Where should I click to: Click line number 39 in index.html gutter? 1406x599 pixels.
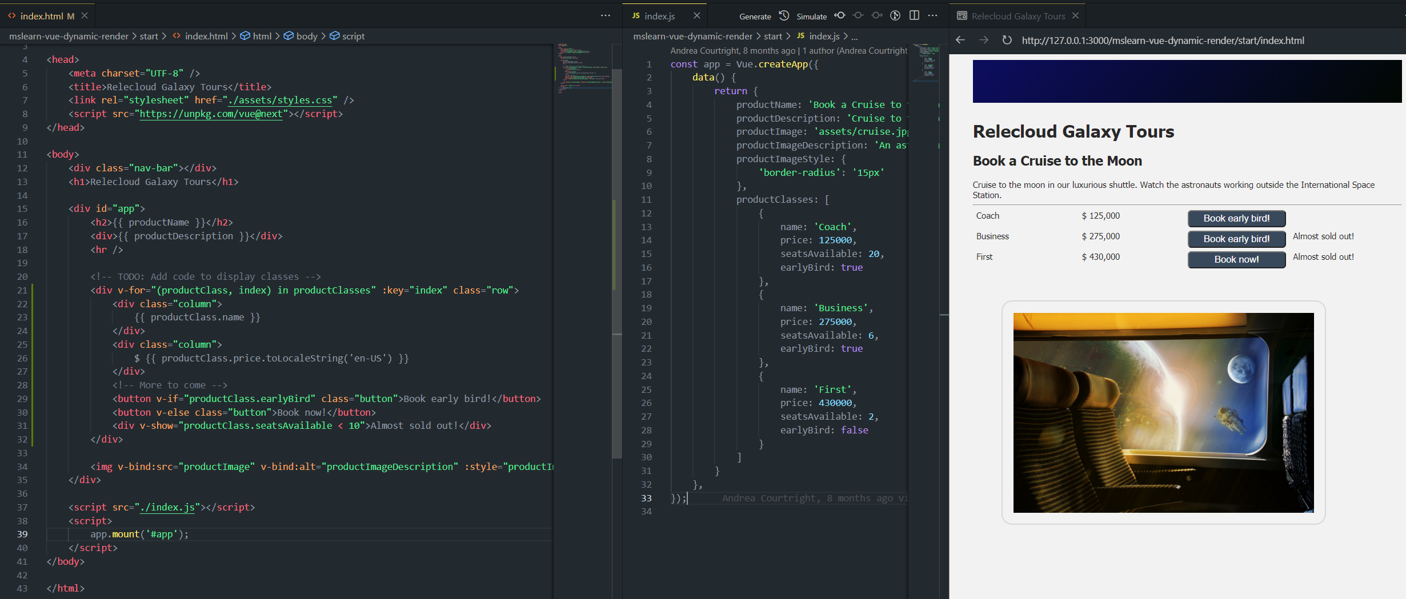tap(22, 534)
